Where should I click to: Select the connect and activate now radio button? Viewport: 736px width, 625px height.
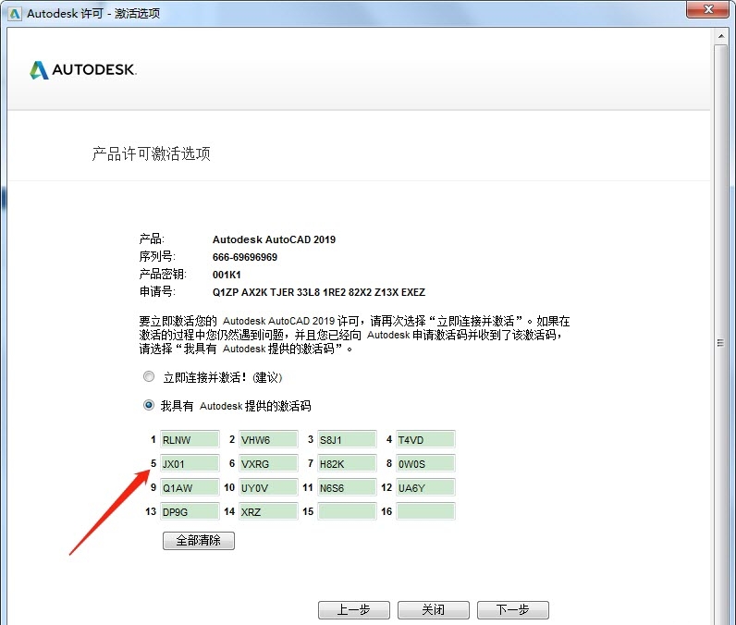pos(148,376)
